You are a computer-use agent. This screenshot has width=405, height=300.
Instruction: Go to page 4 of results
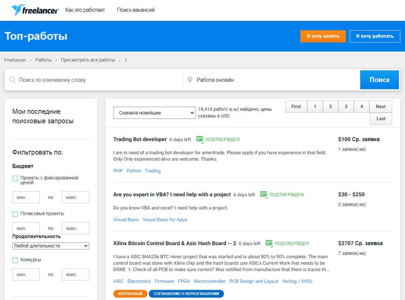tap(361, 106)
